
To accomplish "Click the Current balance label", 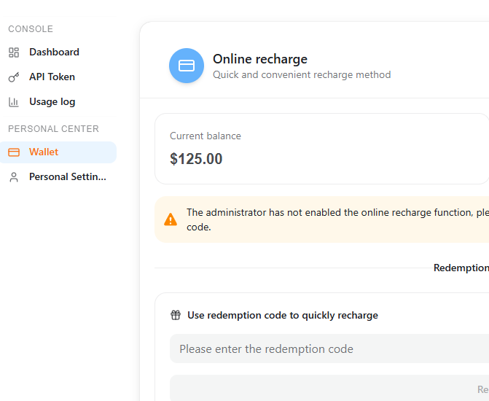I will coord(206,136).
